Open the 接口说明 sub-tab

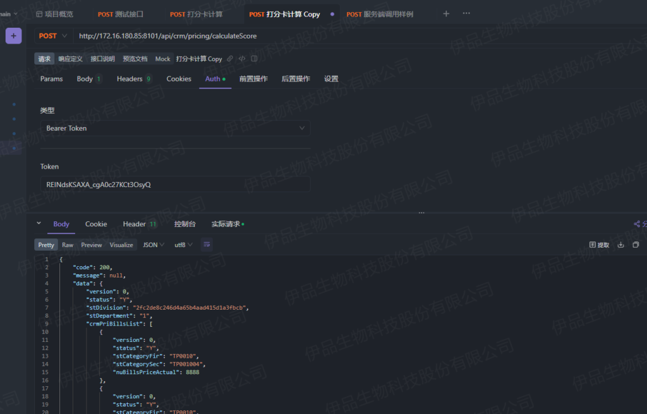click(x=103, y=59)
